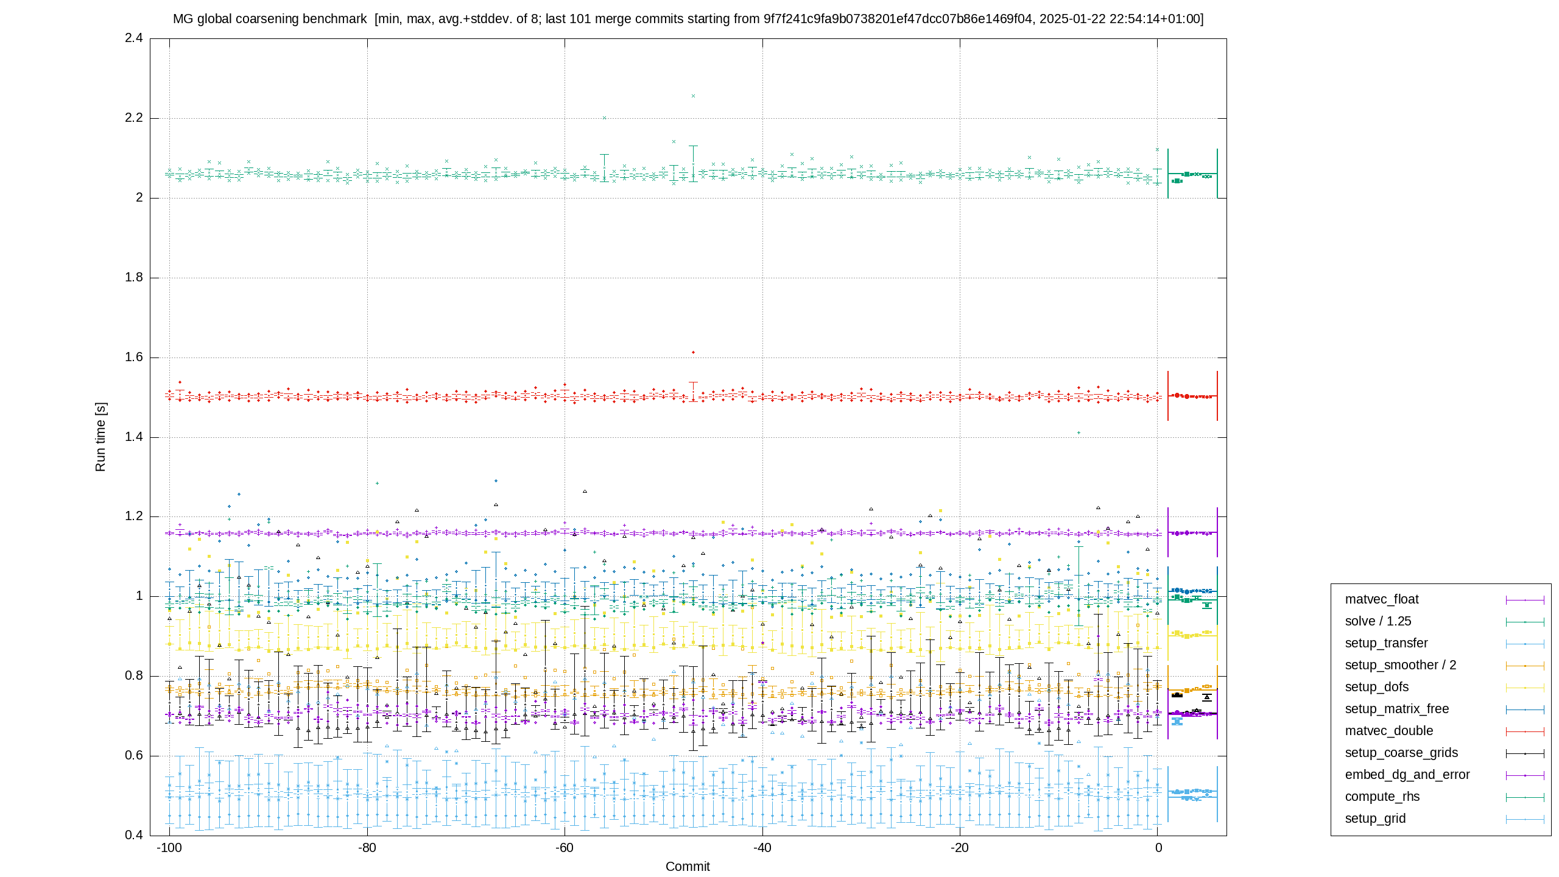Click the setup_dofs legend label
This screenshot has height=877, width=1559.
tap(1377, 687)
